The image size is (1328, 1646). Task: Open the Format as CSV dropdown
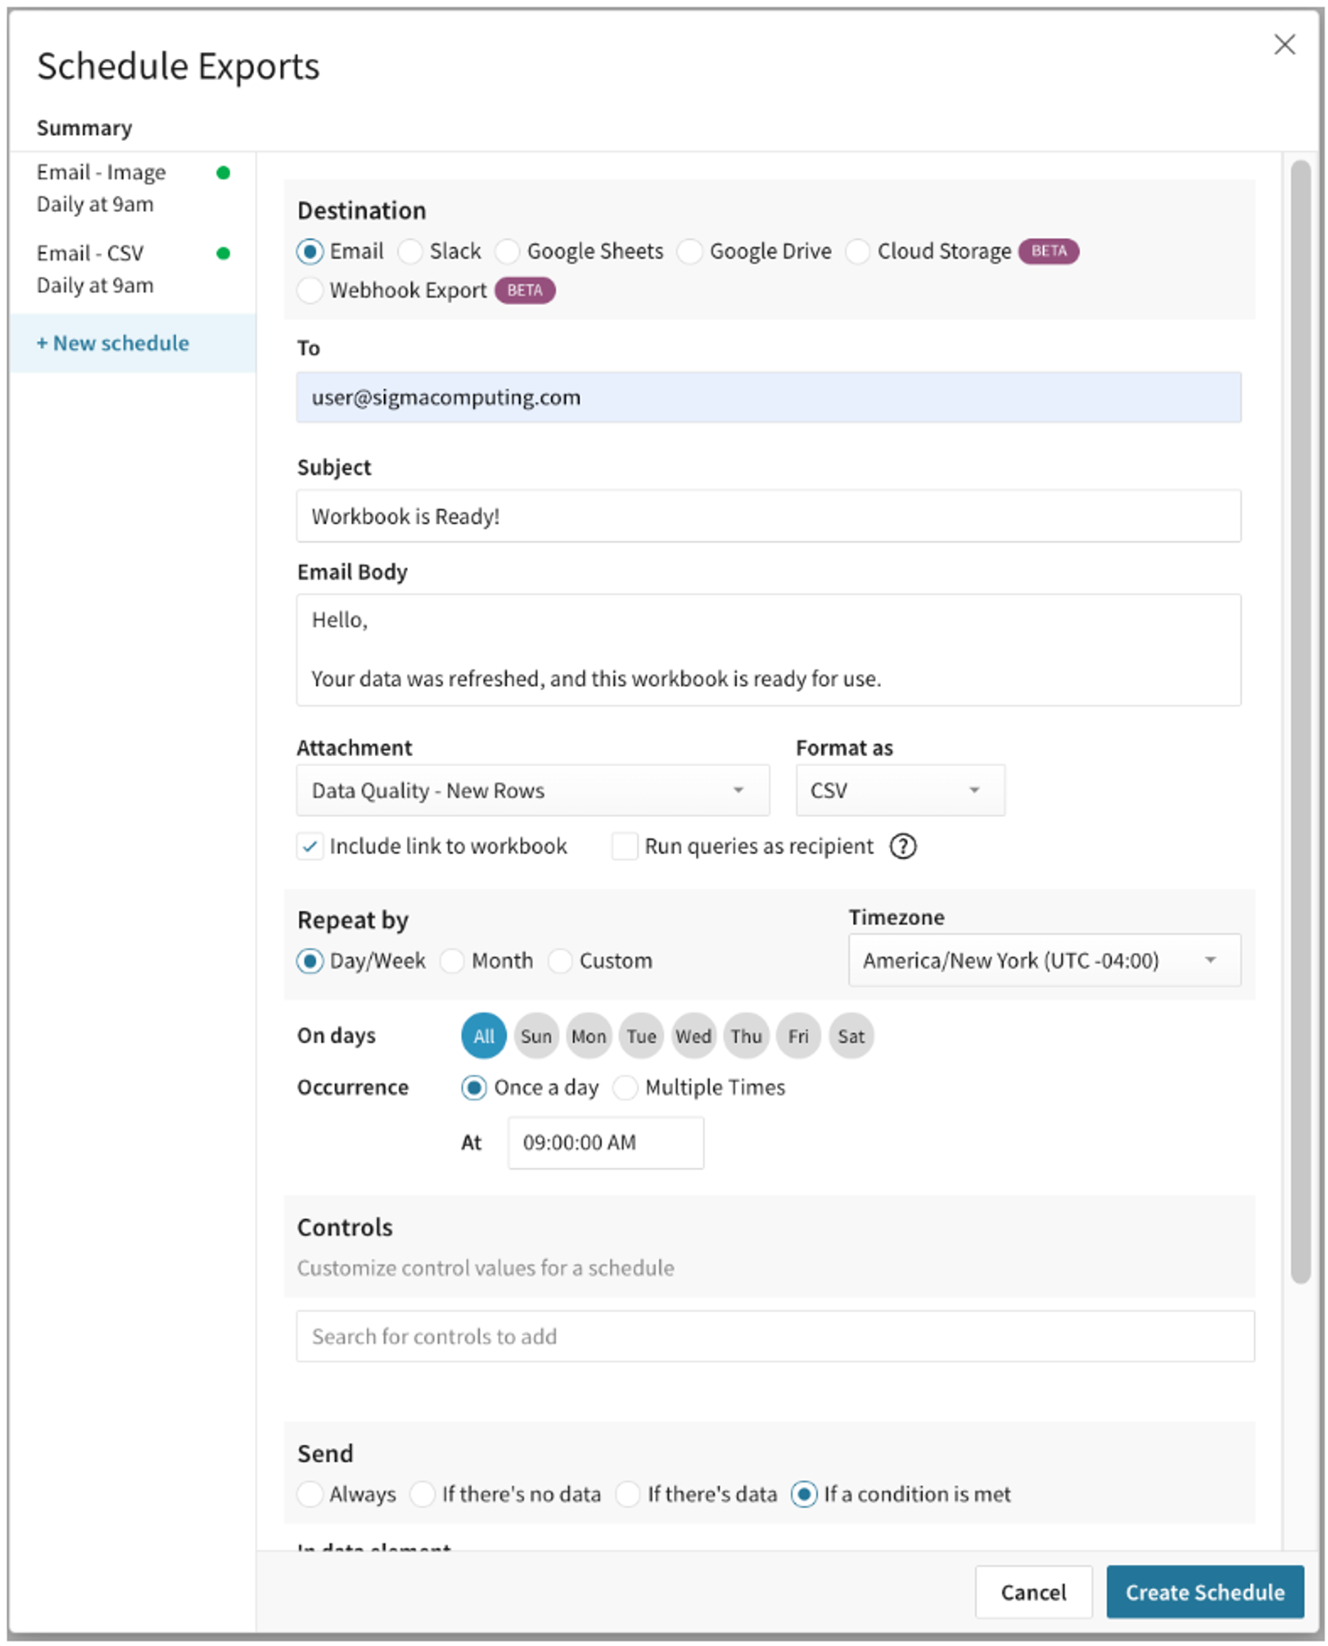coord(901,790)
